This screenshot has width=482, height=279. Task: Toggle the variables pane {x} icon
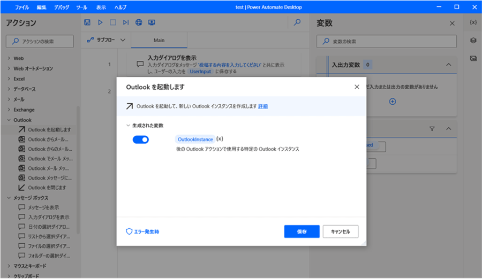click(473, 22)
